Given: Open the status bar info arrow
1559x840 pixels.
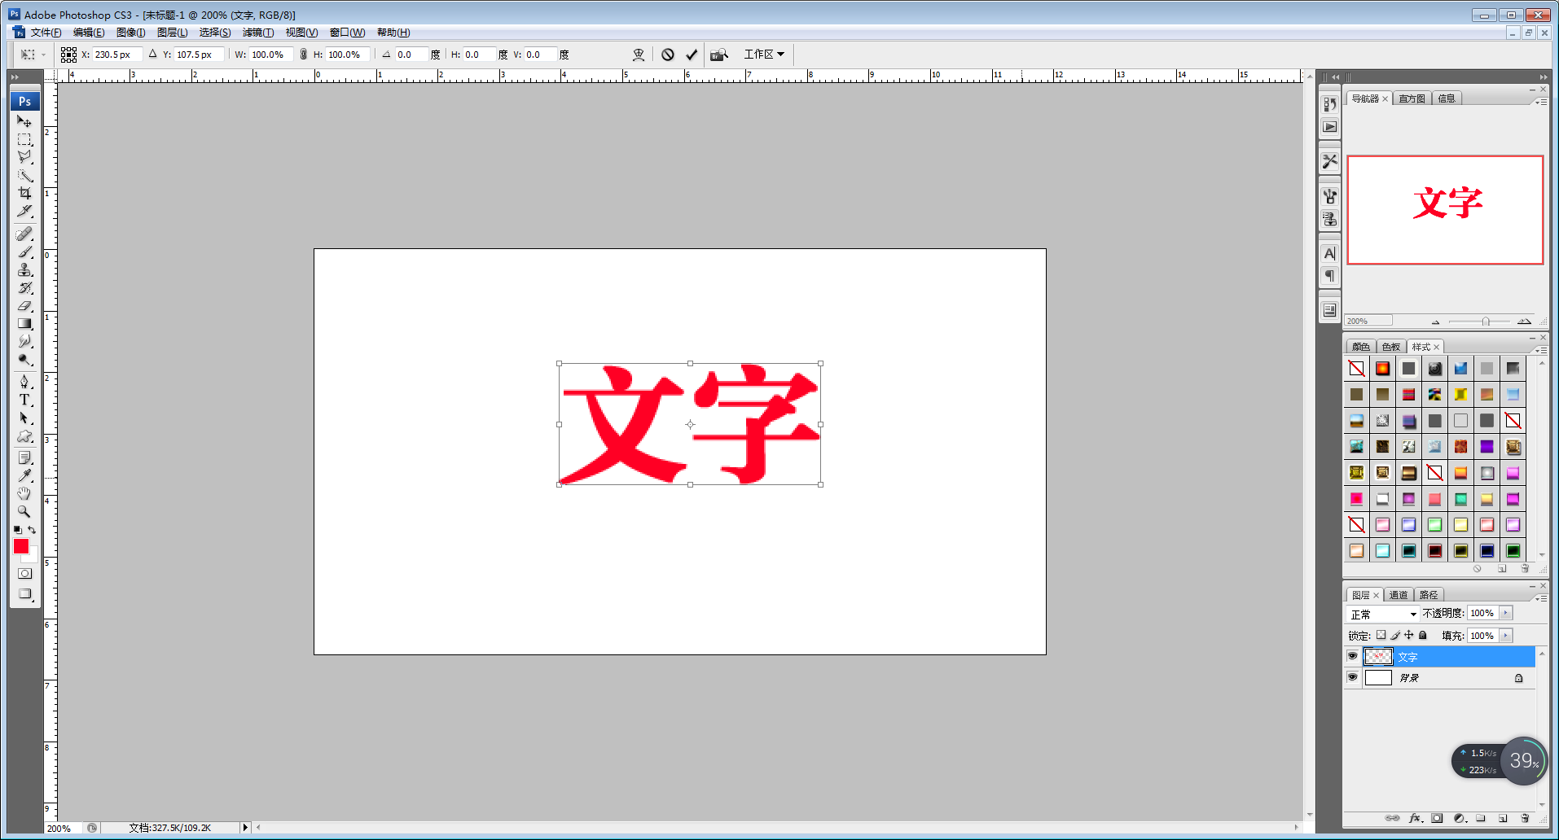Looking at the screenshot, I should pos(245,828).
